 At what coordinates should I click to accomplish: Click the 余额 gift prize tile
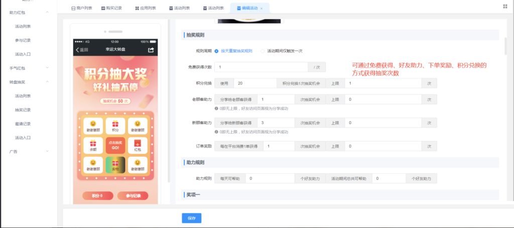[93, 146]
